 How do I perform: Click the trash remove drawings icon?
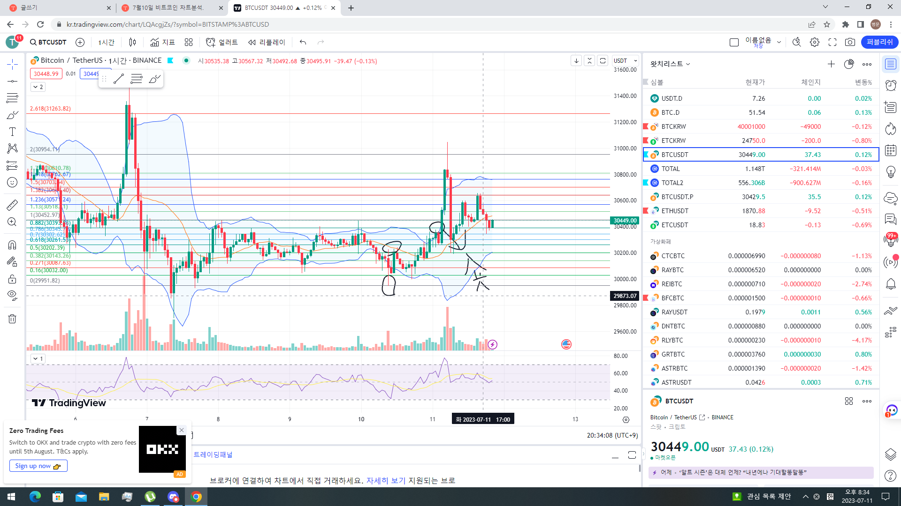coord(12,319)
